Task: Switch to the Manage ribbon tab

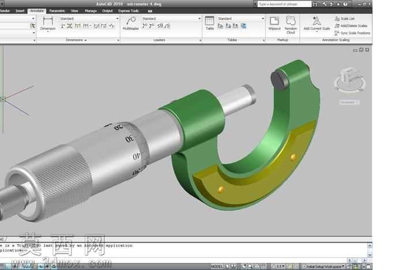Action: pyautogui.click(x=91, y=11)
